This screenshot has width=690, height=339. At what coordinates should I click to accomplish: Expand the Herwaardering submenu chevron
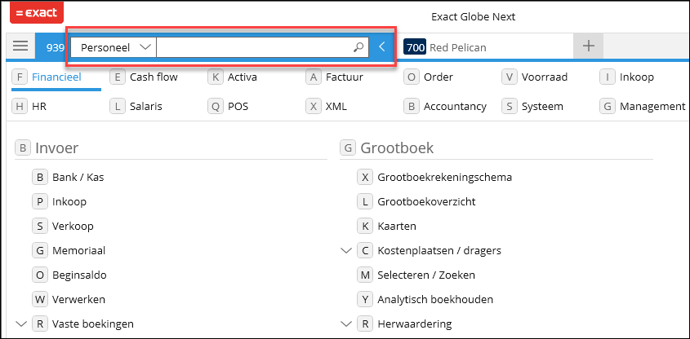[346, 324]
